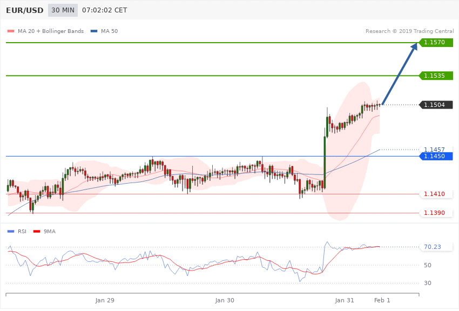Click the 1.1390 support level label

point(434,213)
